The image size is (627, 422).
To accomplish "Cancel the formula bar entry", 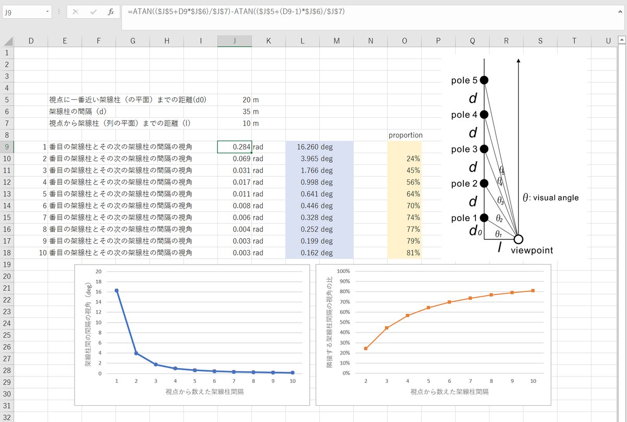I will click(76, 12).
